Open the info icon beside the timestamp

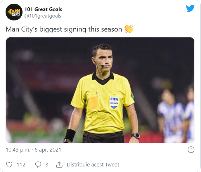pos(191,150)
